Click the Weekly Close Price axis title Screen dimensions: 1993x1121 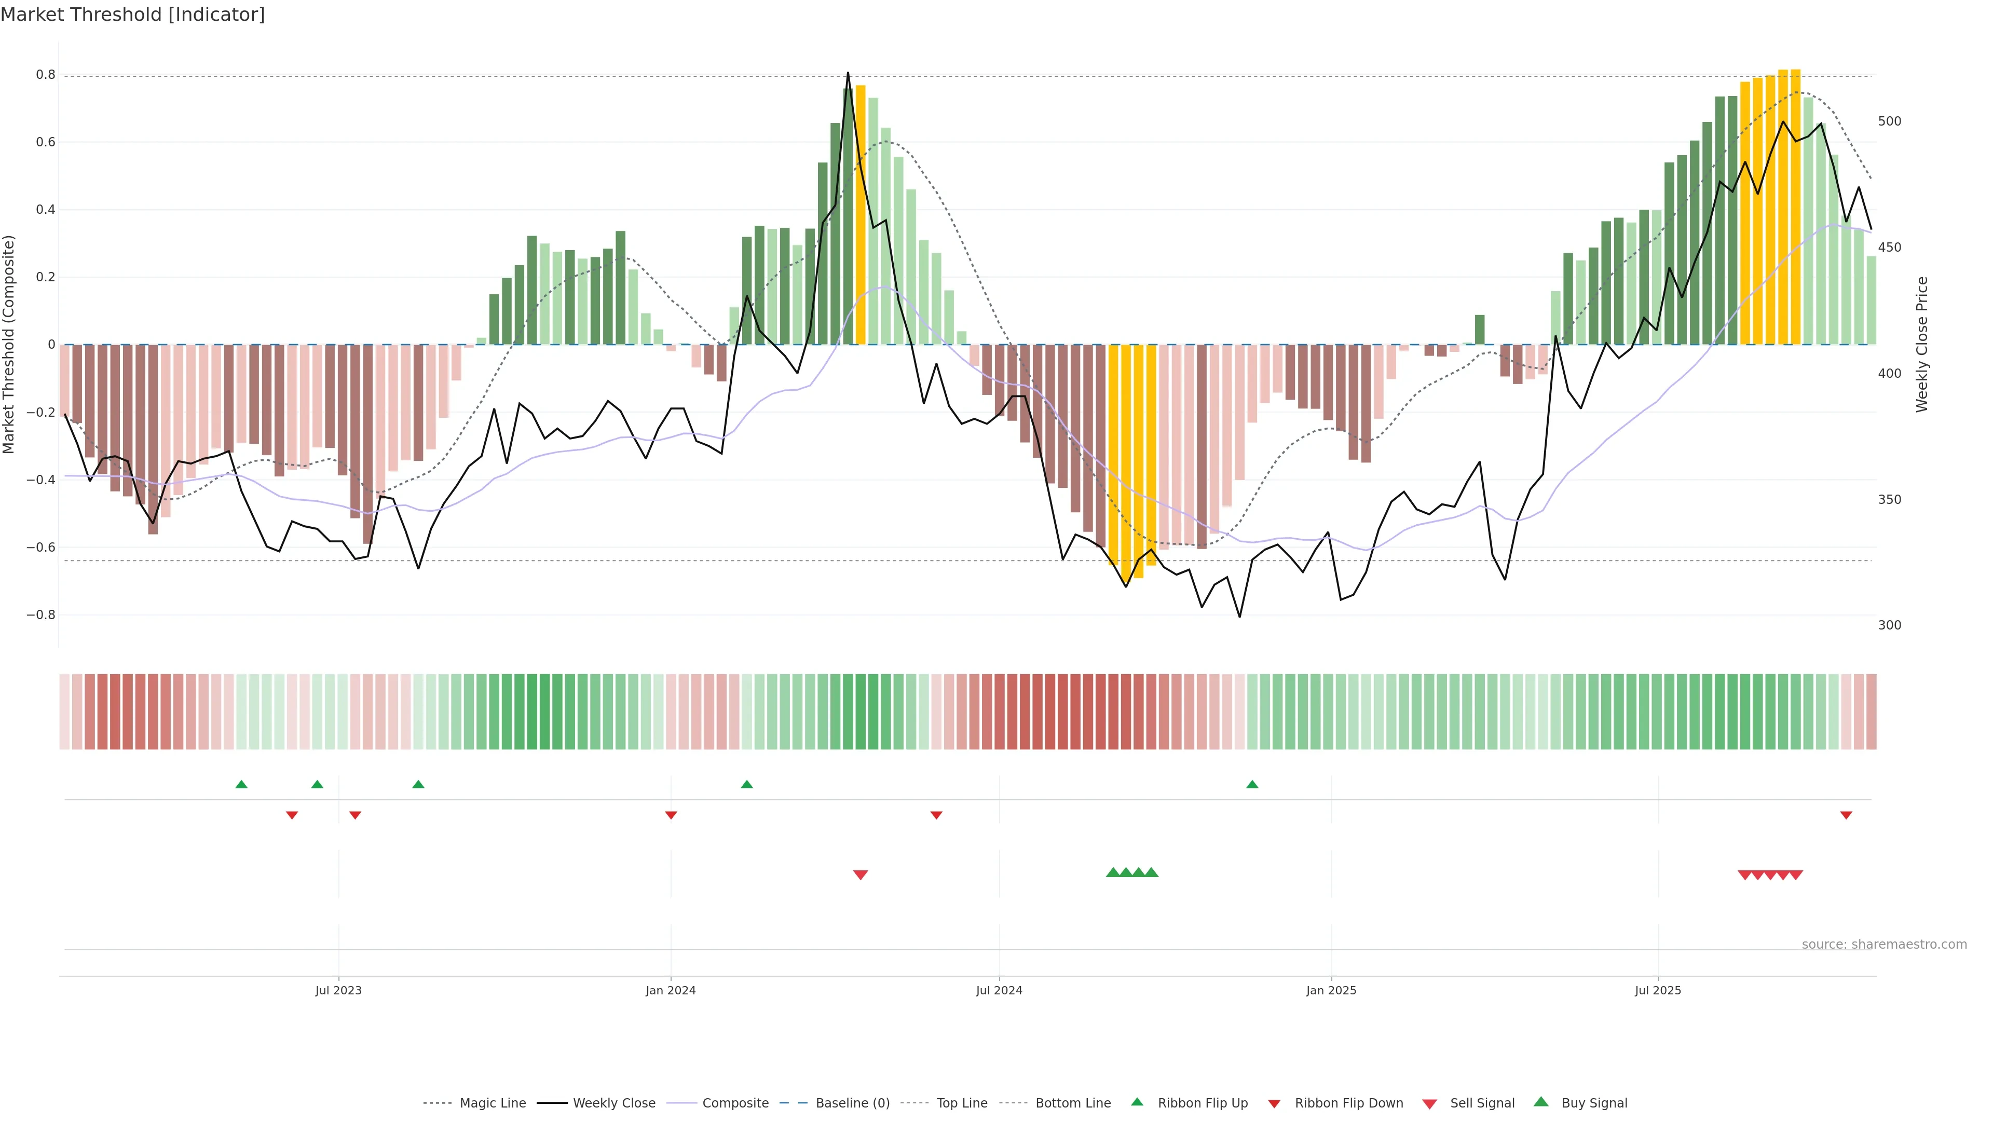click(x=1922, y=344)
